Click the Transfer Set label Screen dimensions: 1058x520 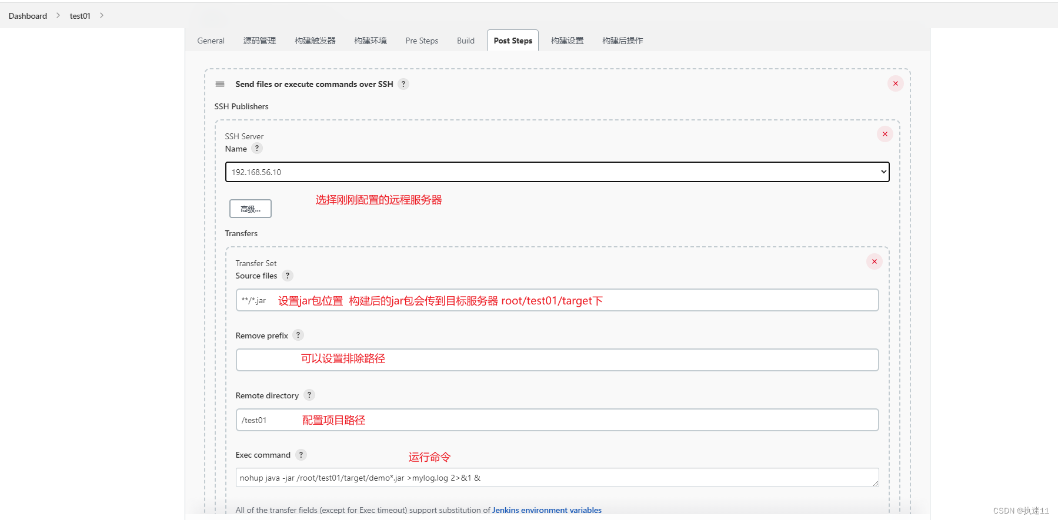pos(256,263)
